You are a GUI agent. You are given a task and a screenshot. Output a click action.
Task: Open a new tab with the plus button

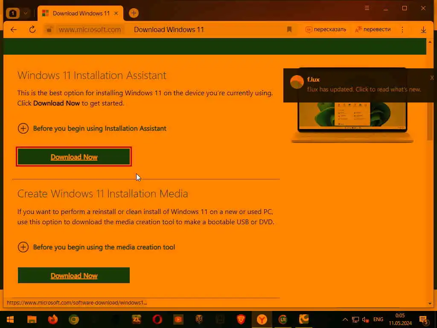point(134,13)
